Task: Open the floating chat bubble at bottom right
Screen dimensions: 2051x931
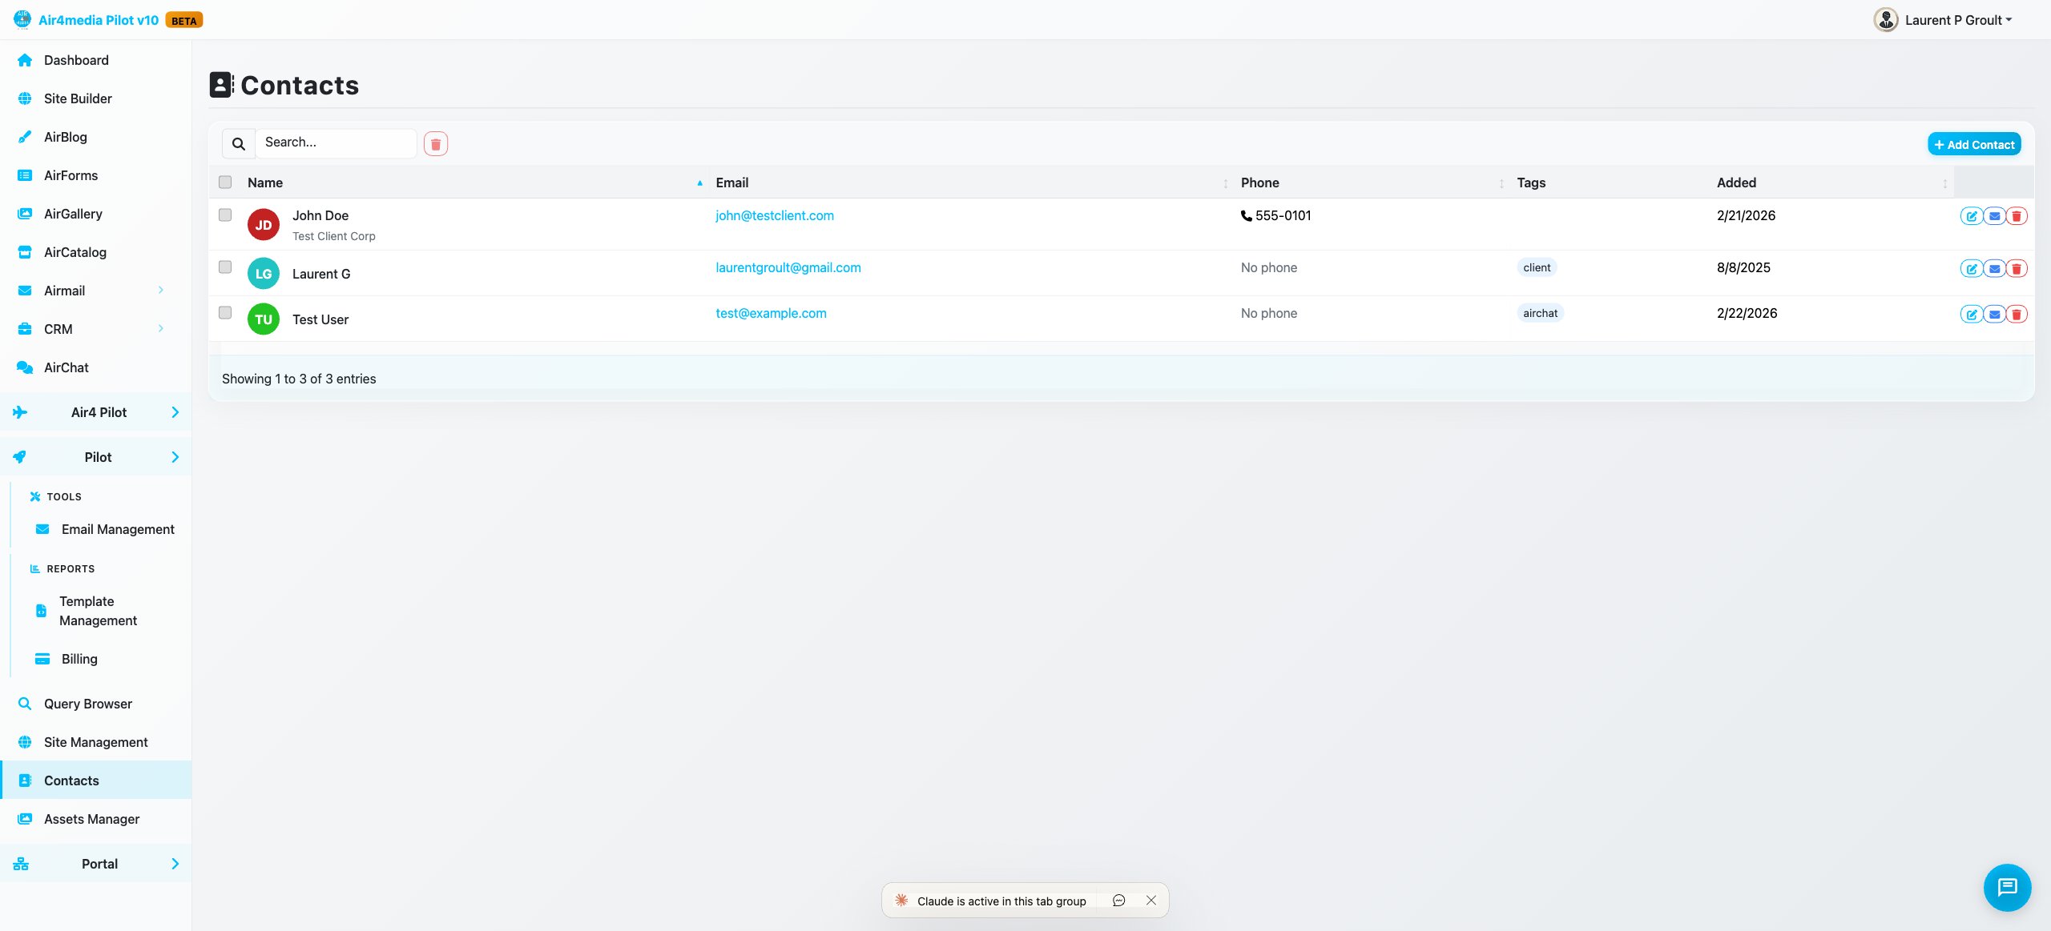Action: coord(2007,887)
